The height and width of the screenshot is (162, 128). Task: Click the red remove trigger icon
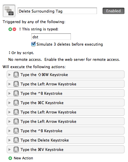14,29
